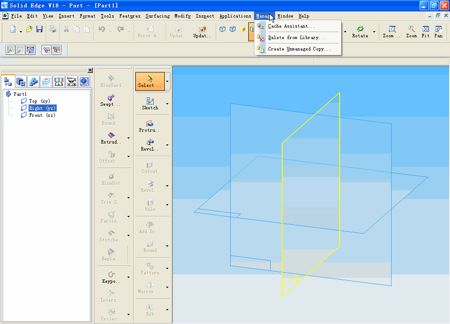Click the Rotate view tool
This screenshot has height=324, width=450.
point(360,32)
